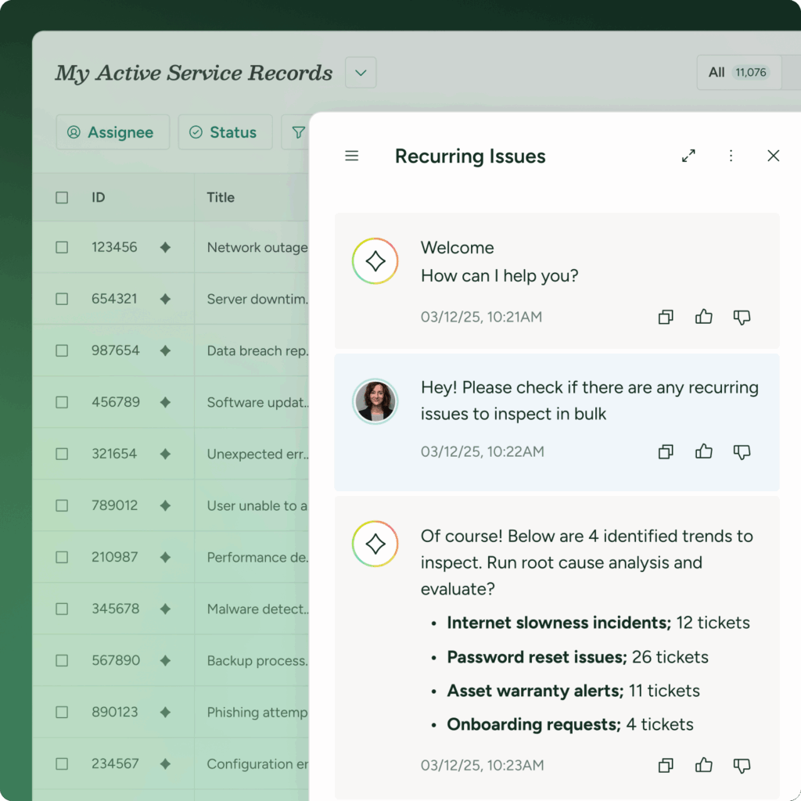Click the diamond icon beside ID 123456
The width and height of the screenshot is (801, 801).
pos(165,247)
